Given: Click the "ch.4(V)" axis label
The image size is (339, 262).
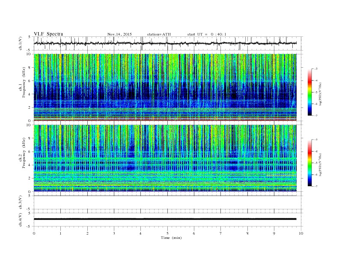Looking at the screenshot, I should [21, 220].
